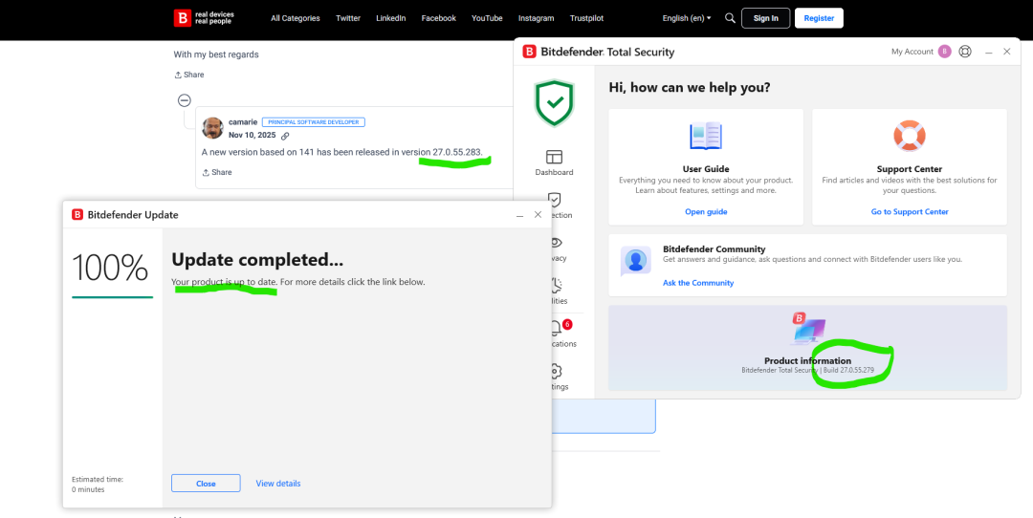Click the Bitdefender Total Security title logo
This screenshot has width=1033, height=518.
tap(530, 52)
